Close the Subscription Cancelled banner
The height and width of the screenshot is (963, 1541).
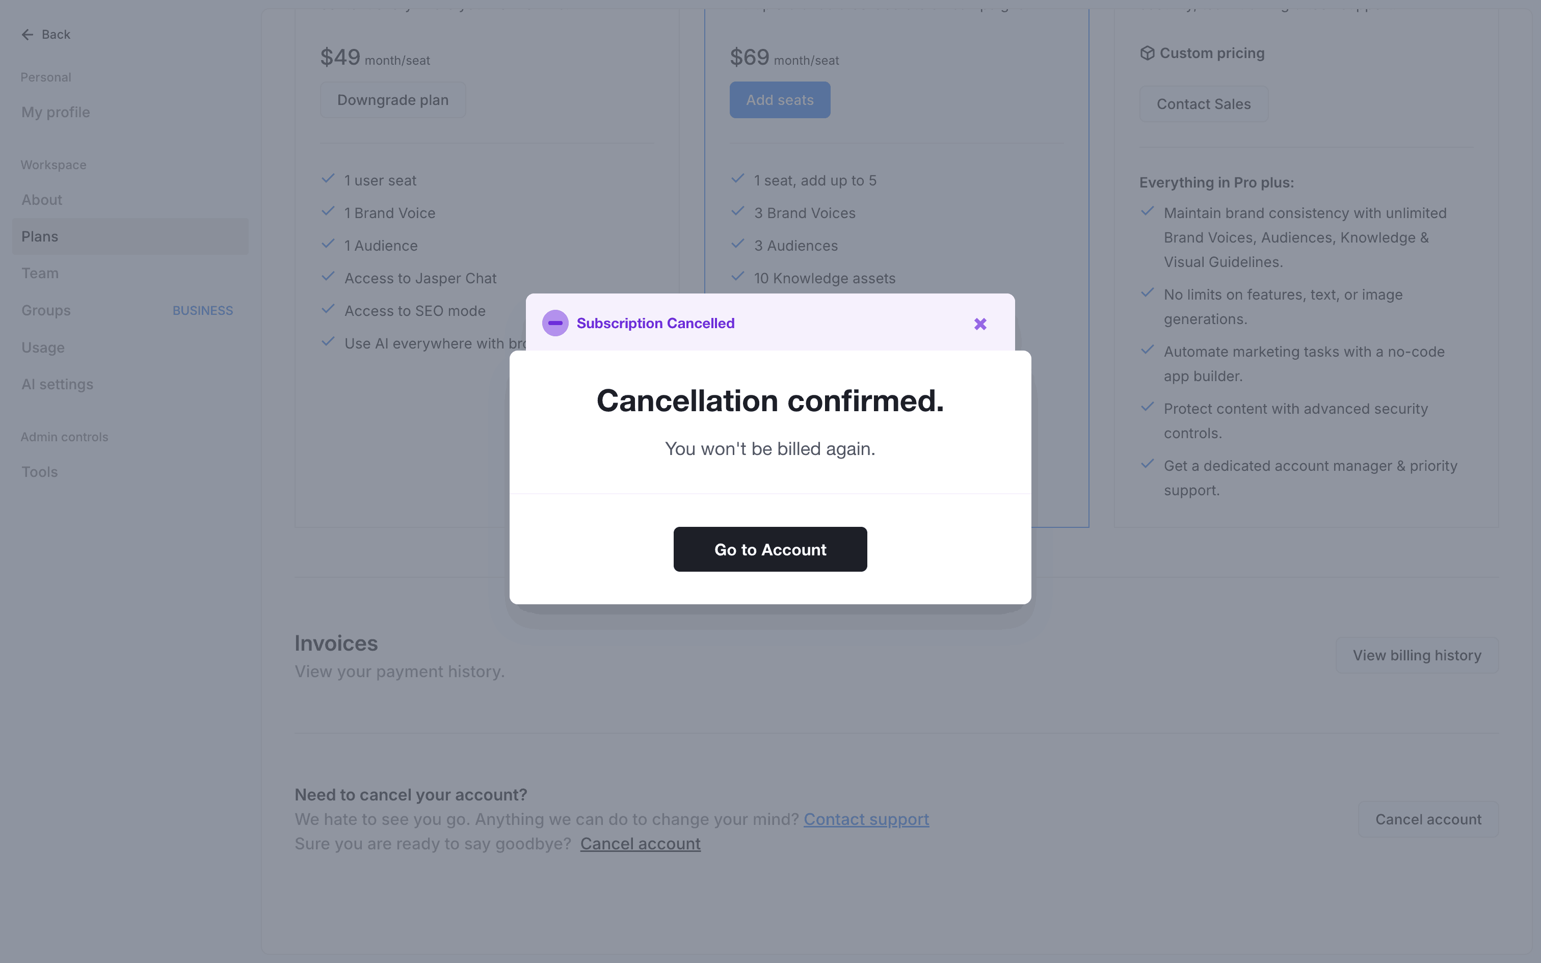[x=980, y=324]
